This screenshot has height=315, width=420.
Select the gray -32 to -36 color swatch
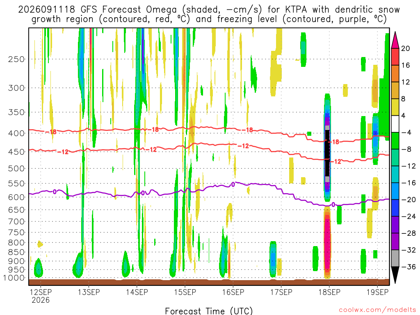point(395,258)
